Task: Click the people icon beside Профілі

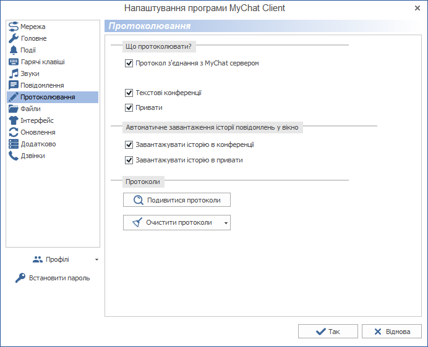Action: click(37, 259)
